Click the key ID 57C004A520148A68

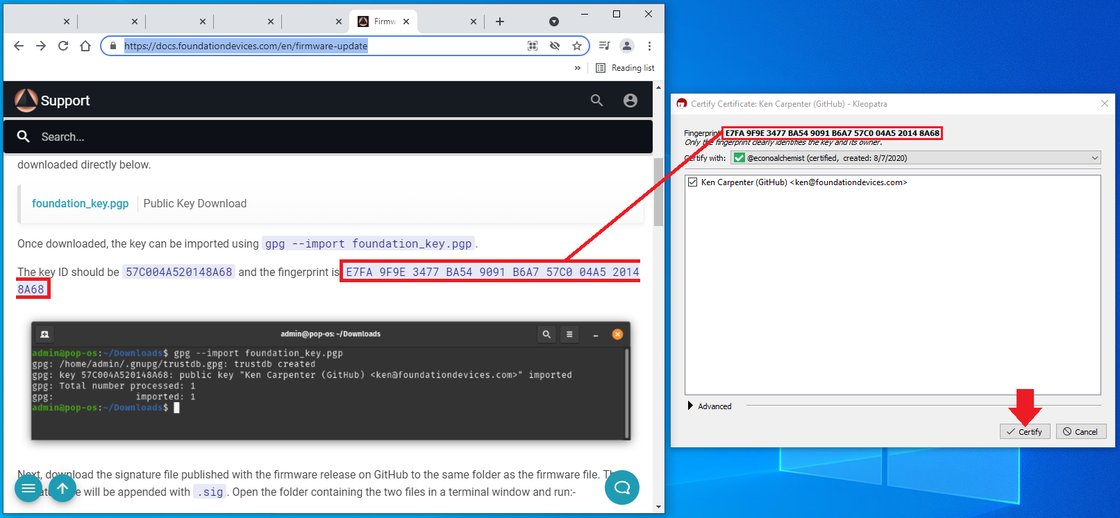pyautogui.click(x=179, y=272)
